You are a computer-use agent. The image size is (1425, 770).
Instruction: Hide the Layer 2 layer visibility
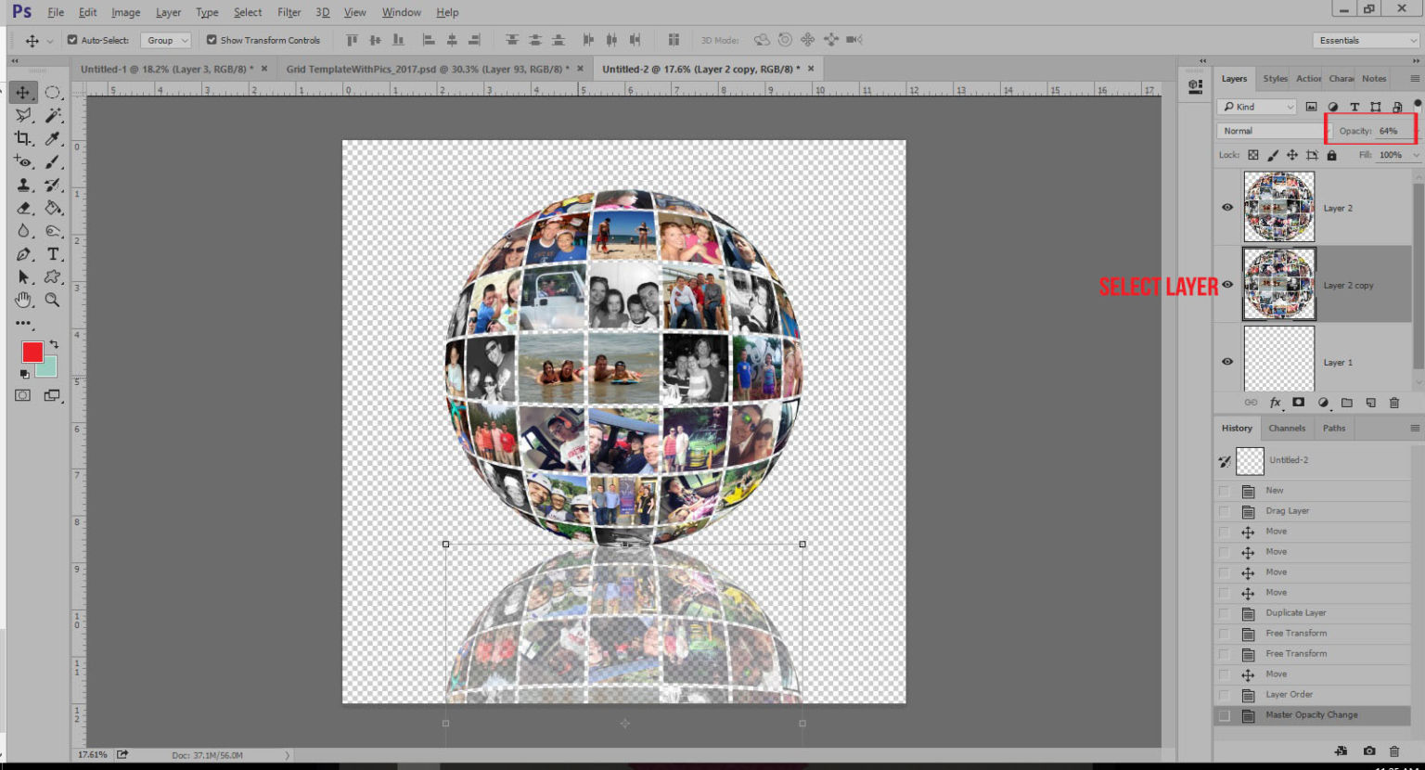[1226, 207]
